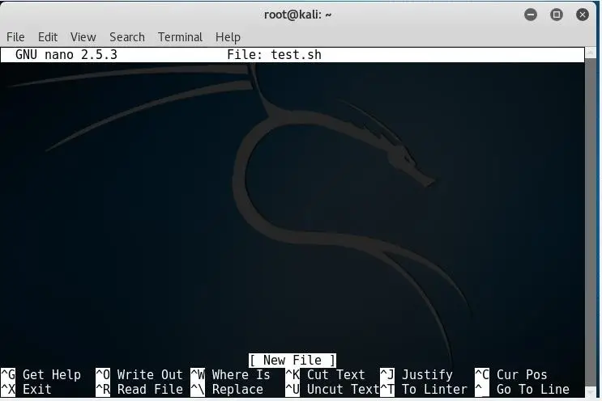
Task: Click the '^C Cur Pos' shortcut
Action: coord(511,374)
